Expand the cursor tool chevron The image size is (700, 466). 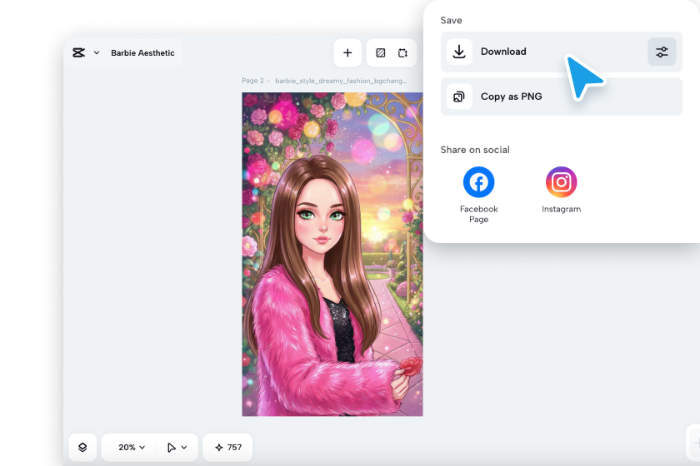click(184, 447)
